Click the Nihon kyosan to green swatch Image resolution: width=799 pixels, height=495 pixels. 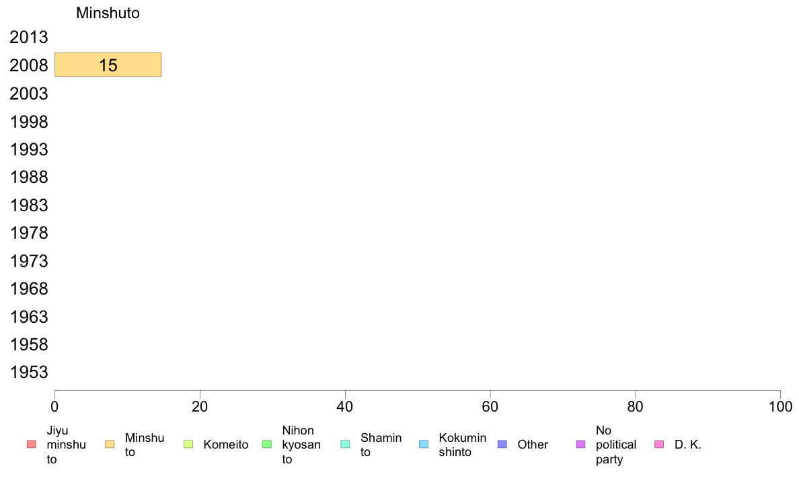click(x=266, y=444)
